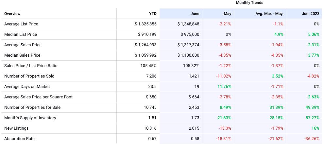Click the Avg. Mar. - May. header

[269, 14]
